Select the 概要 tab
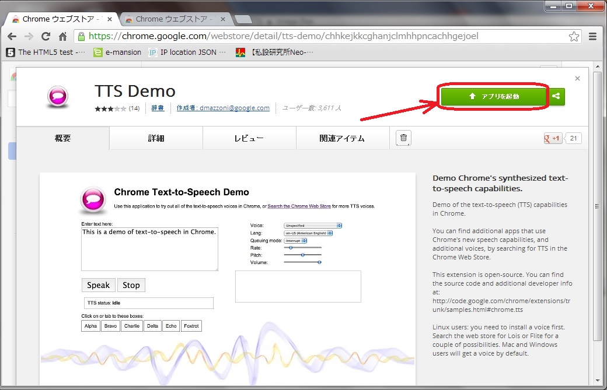The image size is (607, 390). (x=62, y=138)
